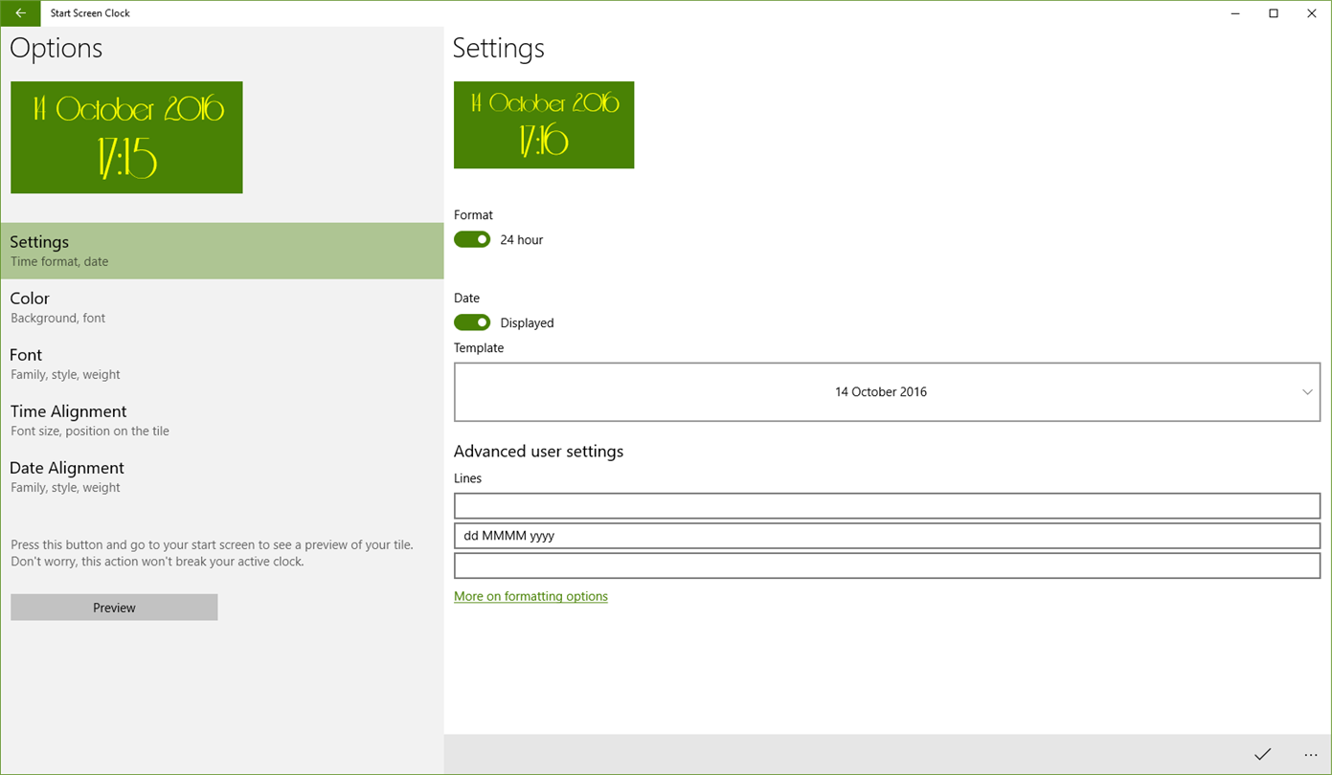Viewport: 1332px width, 775px height.
Task: Go to Time Alignment options
Action: tap(222, 420)
